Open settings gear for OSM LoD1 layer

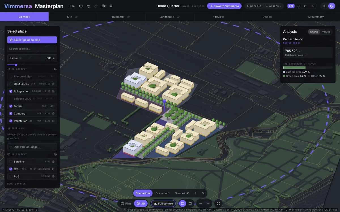pyautogui.click(x=53, y=84)
